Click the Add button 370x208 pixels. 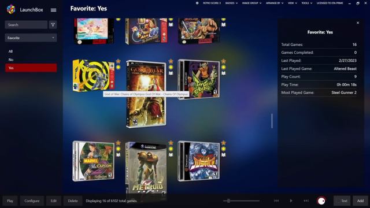point(360,201)
